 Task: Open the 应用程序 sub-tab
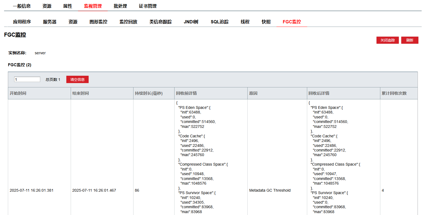coord(22,22)
